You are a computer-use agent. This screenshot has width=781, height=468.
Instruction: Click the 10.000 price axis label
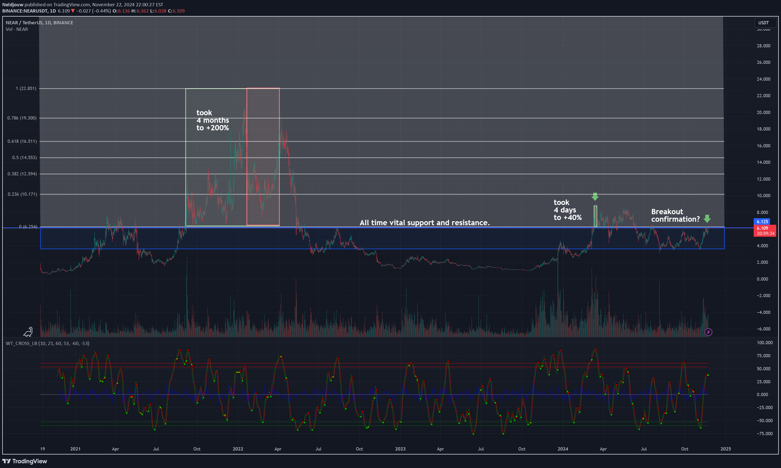click(763, 195)
